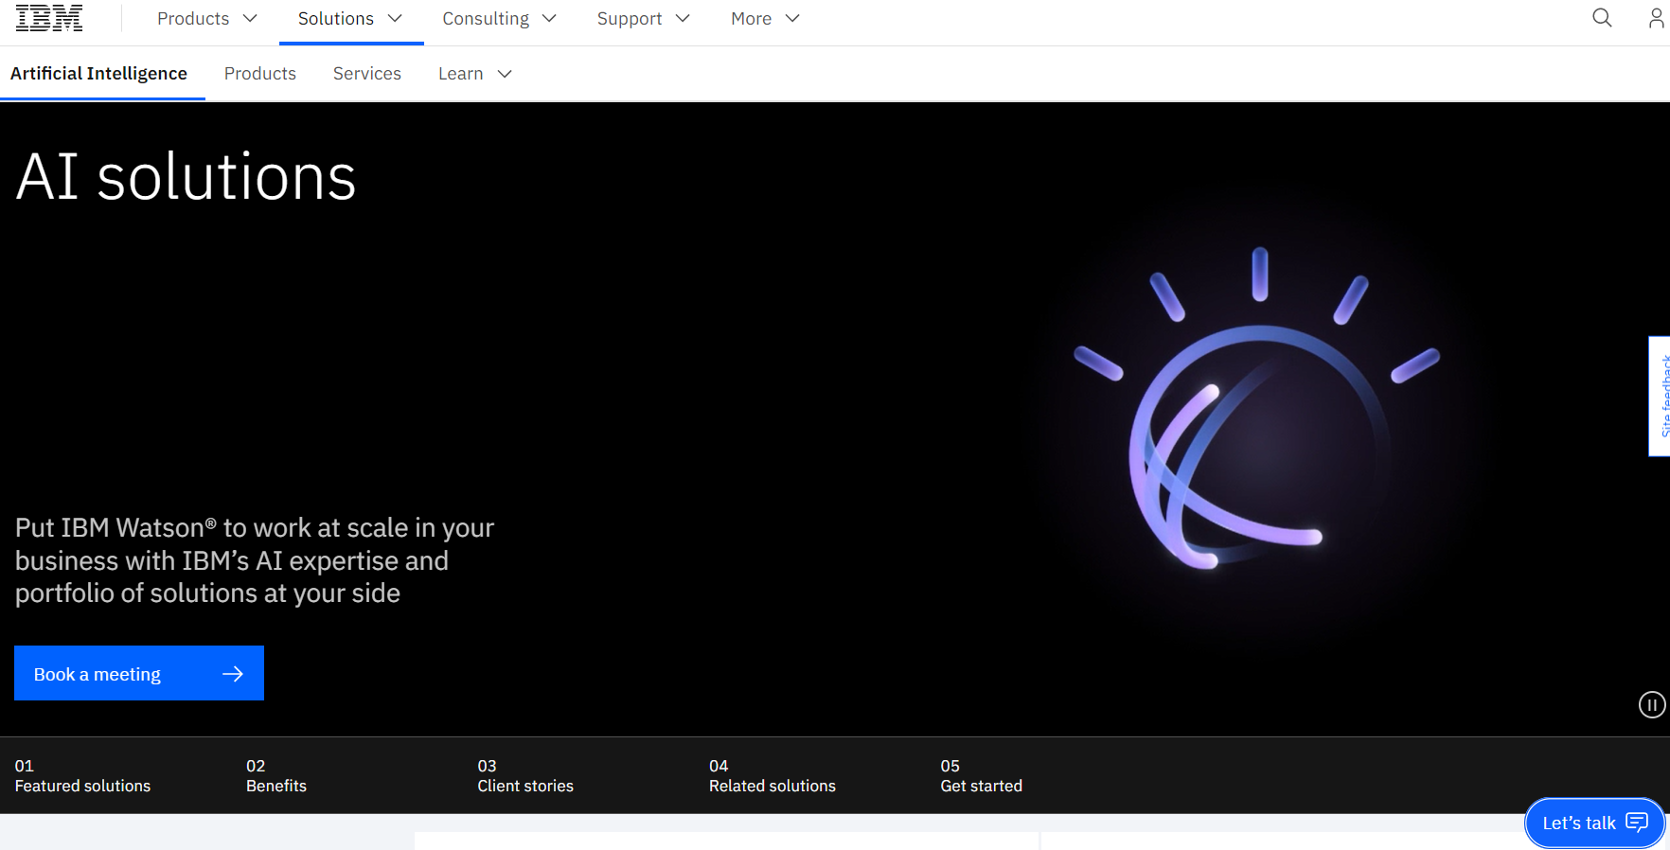Open the Learn sub-navigation item
The height and width of the screenshot is (850, 1670).
[475, 74]
